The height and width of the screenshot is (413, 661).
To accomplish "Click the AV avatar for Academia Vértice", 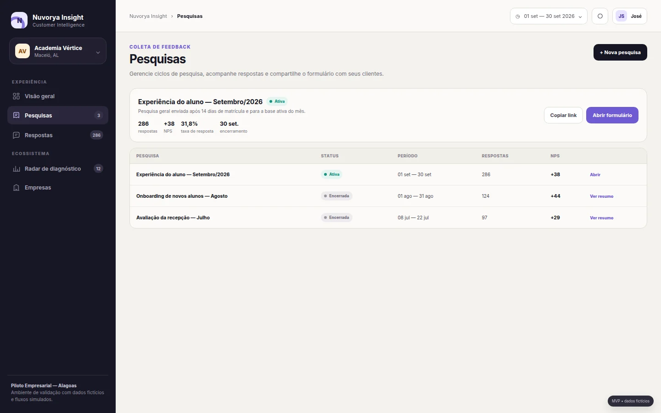I will (22, 51).
